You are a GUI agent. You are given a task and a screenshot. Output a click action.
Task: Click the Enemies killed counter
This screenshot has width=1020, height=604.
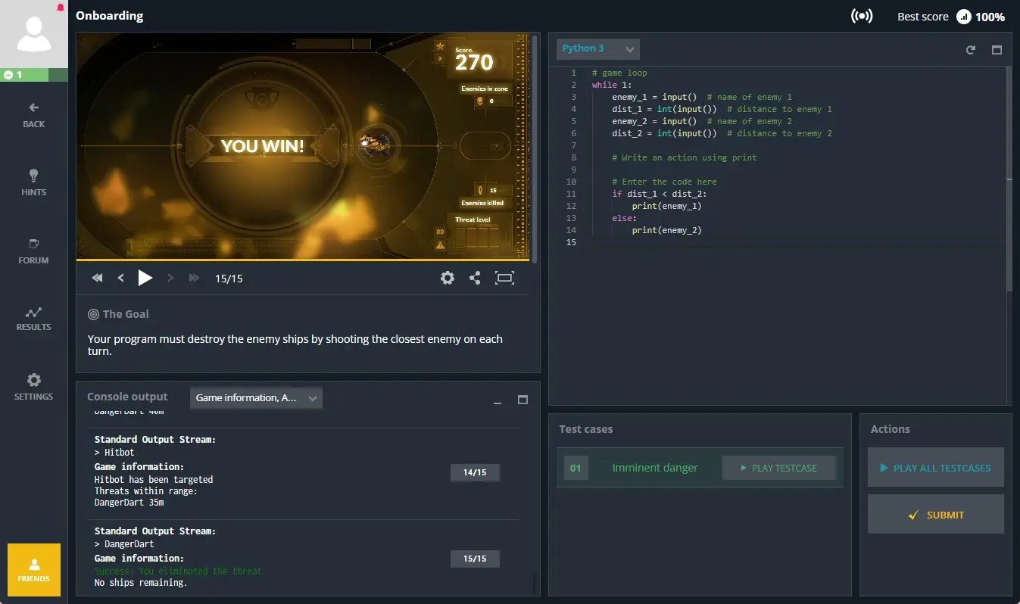click(484, 196)
